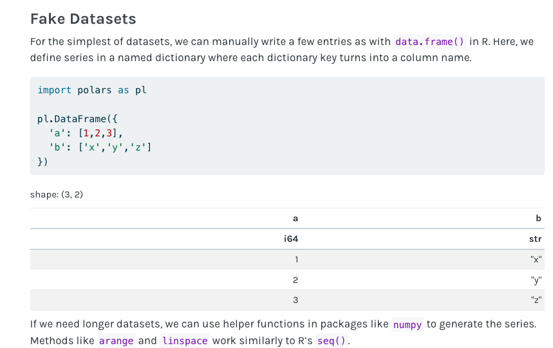Select table cell containing "x"
553x348 pixels.
536,260
